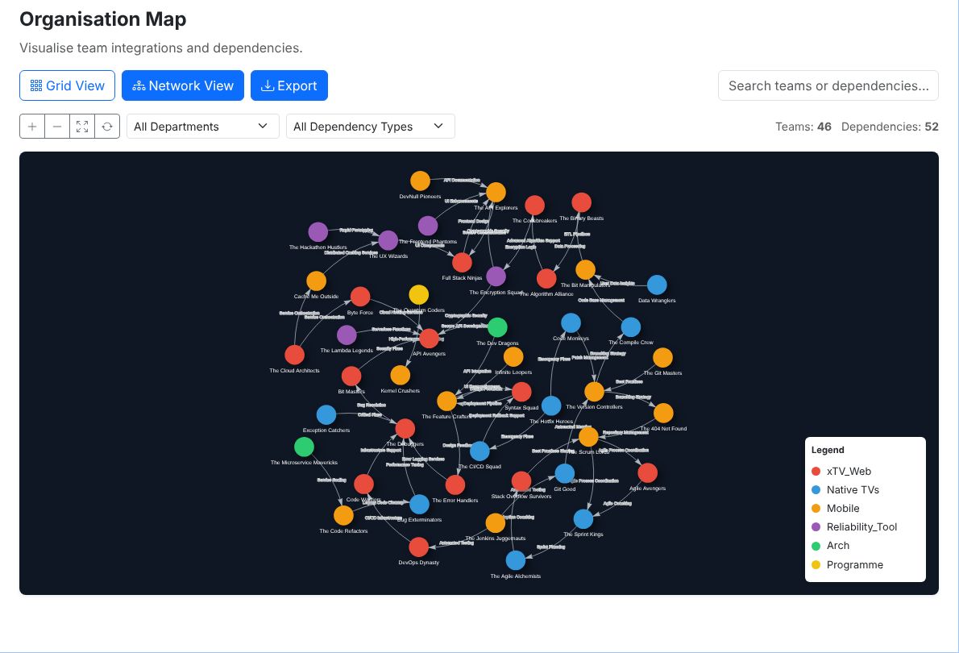Viewport: 959px width, 653px height.
Task: Click the reset layout refresh icon
Action: (x=107, y=127)
